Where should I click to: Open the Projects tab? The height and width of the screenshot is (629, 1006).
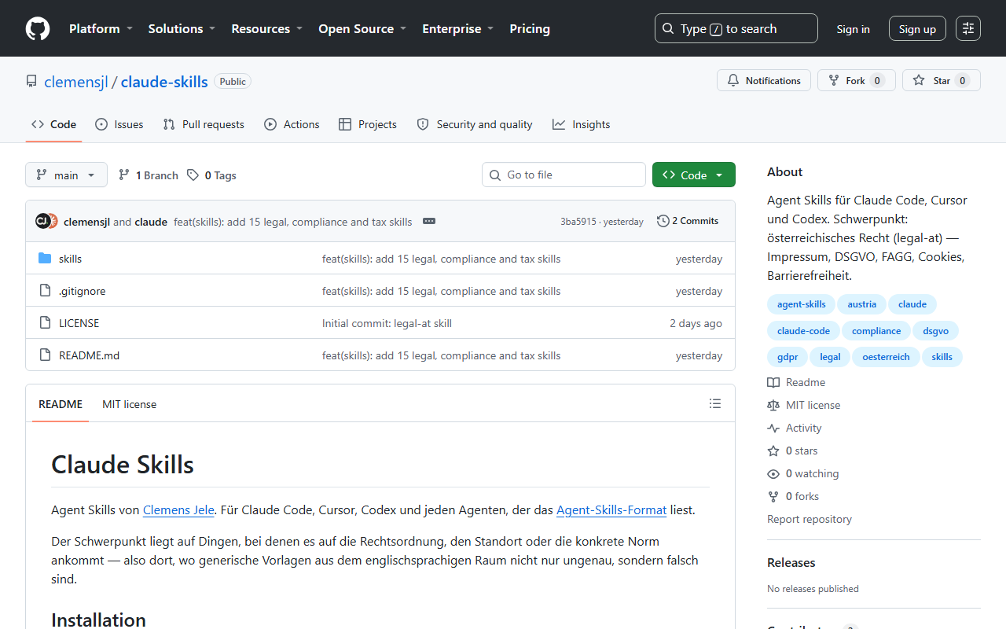368,124
